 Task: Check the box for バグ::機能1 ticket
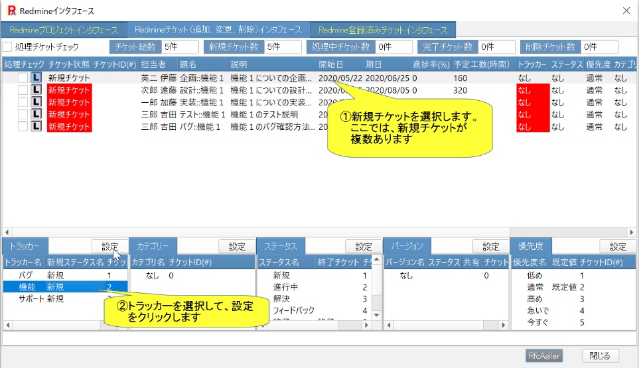[23, 126]
